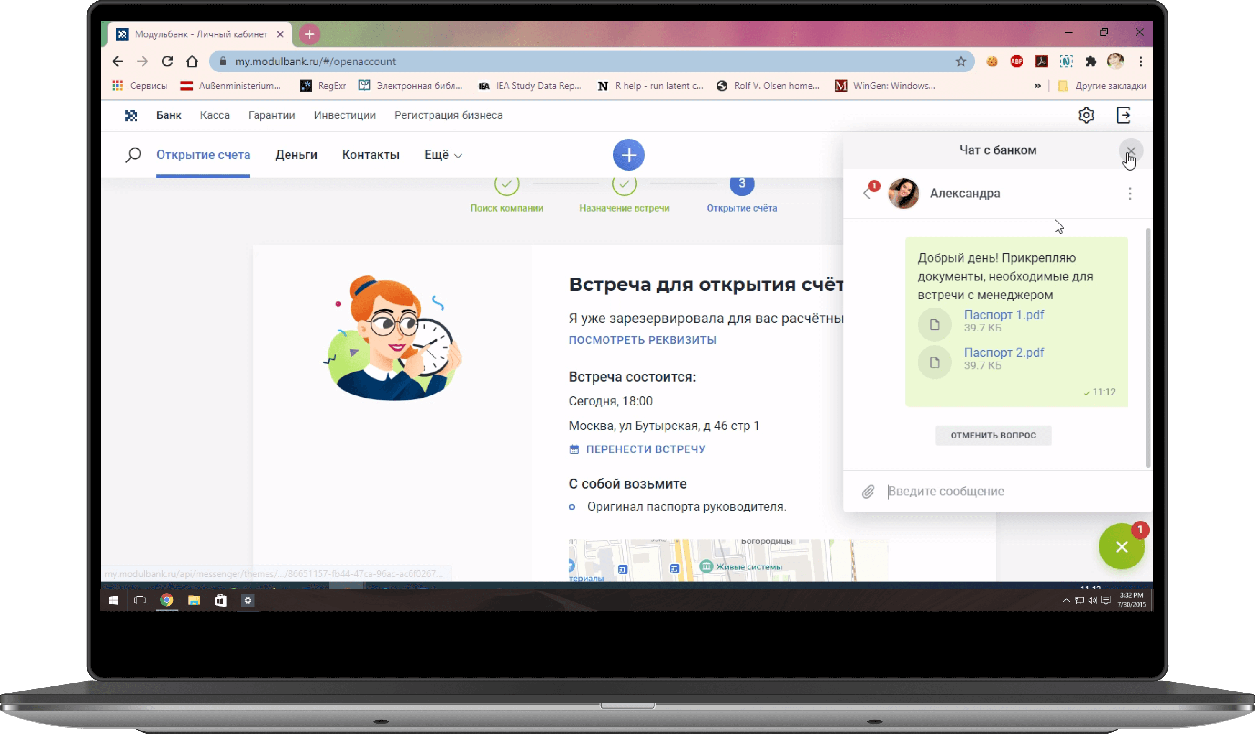The image size is (1255, 734).
Task: Open the Сервисы apps bookmark
Action: click(140, 86)
